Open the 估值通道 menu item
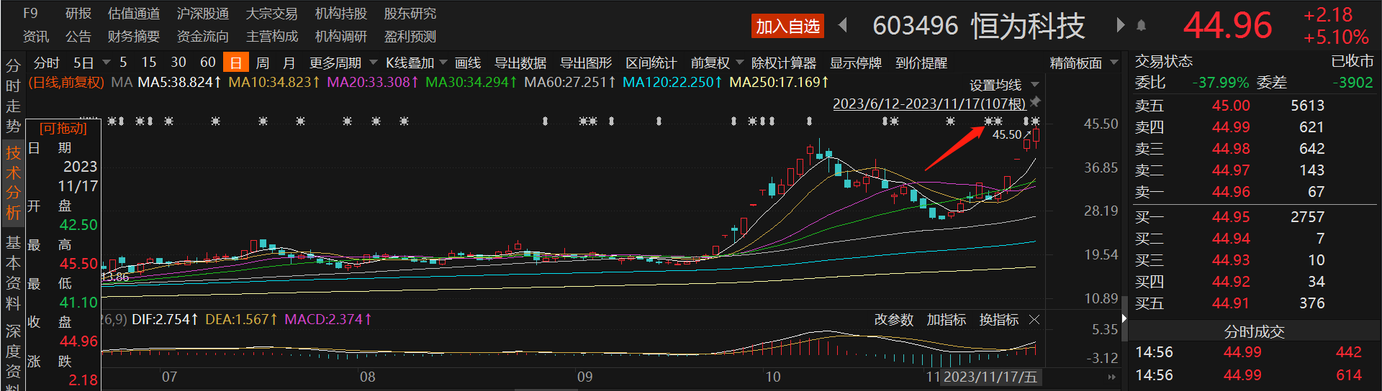1382x391 pixels. [x=134, y=14]
